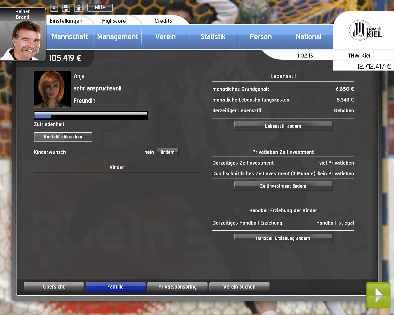
Task: Toggle Kinderwunsch with the ändern button
Action: (x=167, y=152)
